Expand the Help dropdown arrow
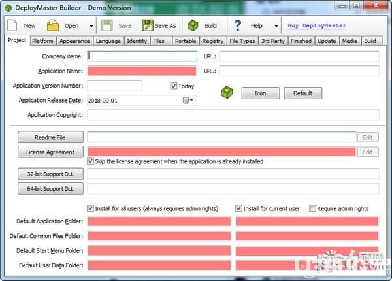 (x=276, y=26)
